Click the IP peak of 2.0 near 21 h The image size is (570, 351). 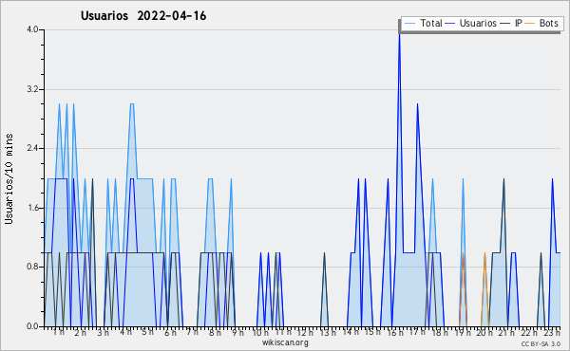coord(503,180)
